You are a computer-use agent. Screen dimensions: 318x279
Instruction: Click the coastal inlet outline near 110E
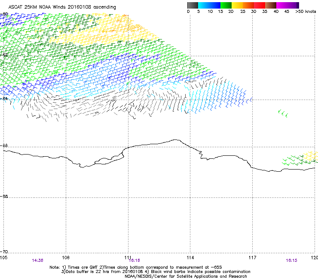coord(110,159)
